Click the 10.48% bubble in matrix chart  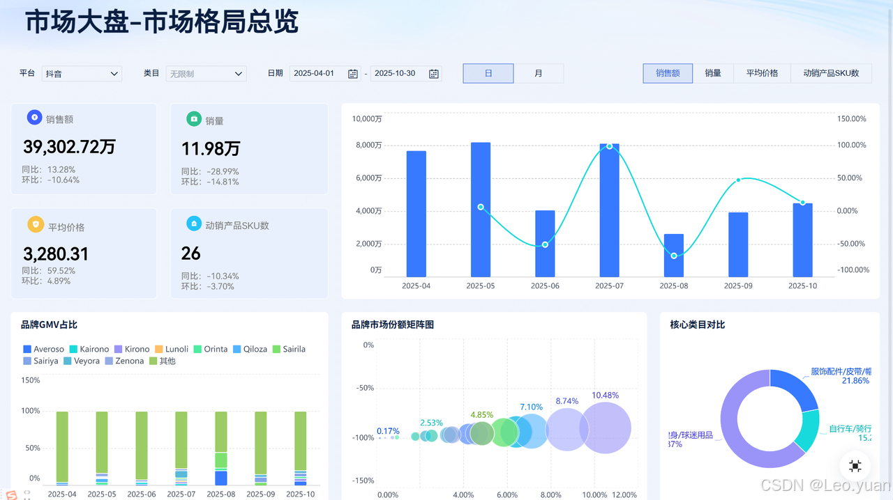coord(605,428)
